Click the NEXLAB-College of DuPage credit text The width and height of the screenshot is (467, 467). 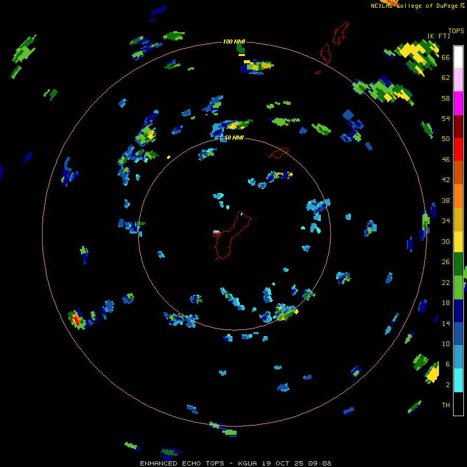tap(414, 6)
